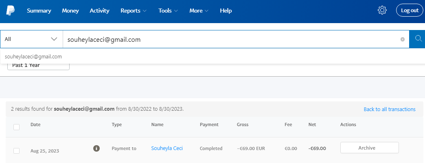Open the settings gear icon

pos(382,11)
